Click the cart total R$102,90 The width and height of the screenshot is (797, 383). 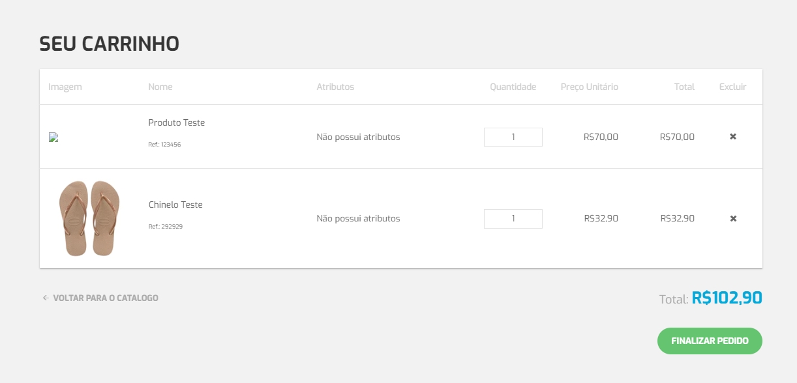pos(727,298)
